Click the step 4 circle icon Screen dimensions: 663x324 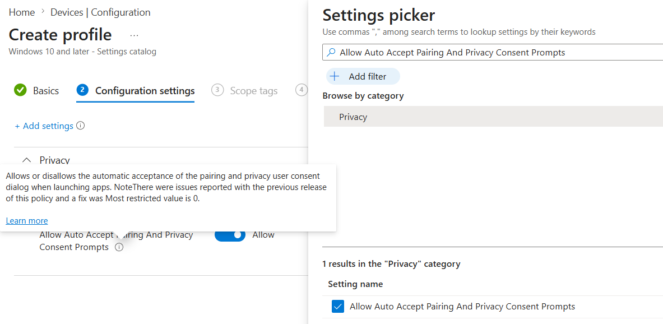point(301,90)
